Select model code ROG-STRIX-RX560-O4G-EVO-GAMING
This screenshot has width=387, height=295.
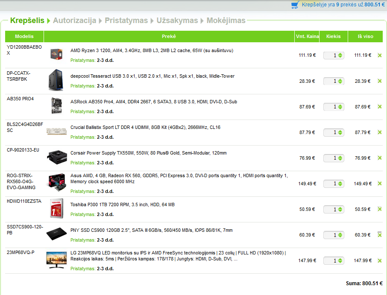[21, 182]
